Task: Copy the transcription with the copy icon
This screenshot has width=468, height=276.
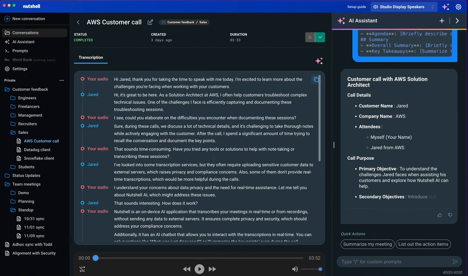Action: (316, 80)
